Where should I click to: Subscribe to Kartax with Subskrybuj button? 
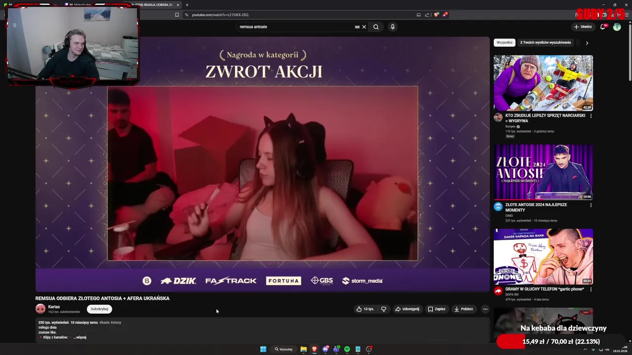pyautogui.click(x=99, y=309)
